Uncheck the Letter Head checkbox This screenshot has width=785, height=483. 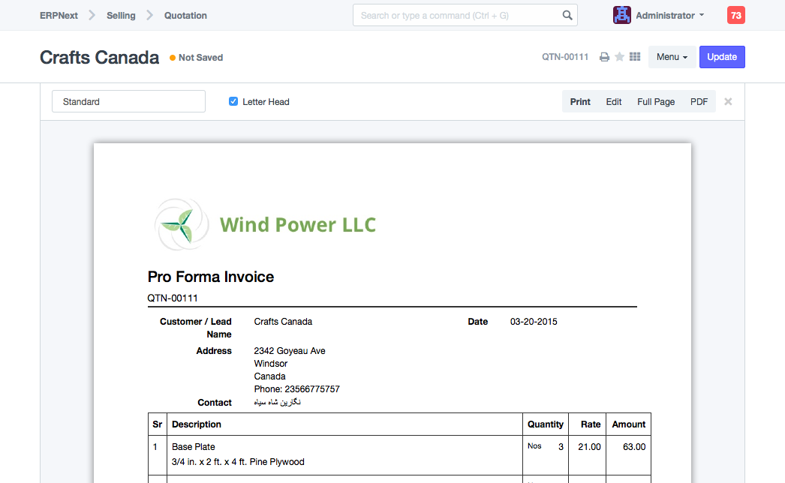233,102
